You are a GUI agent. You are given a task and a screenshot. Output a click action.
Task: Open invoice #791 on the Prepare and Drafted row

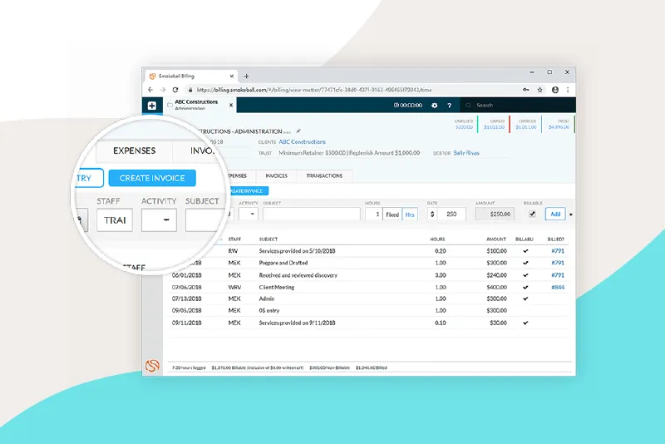(x=558, y=263)
